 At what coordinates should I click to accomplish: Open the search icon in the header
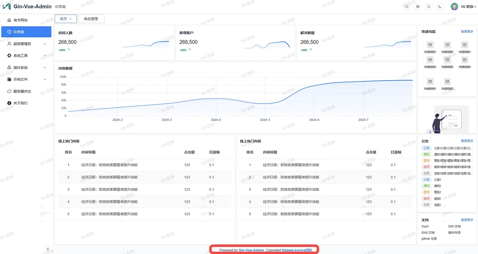pos(407,6)
